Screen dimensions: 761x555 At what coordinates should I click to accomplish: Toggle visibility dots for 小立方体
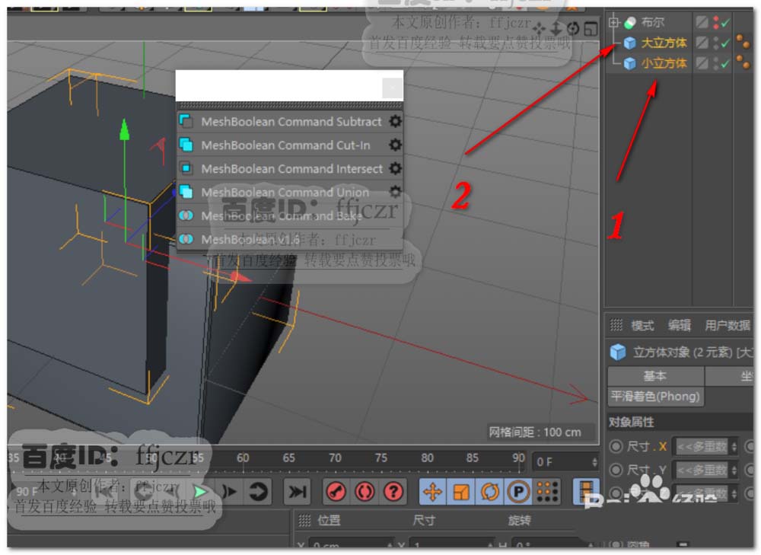(716, 64)
